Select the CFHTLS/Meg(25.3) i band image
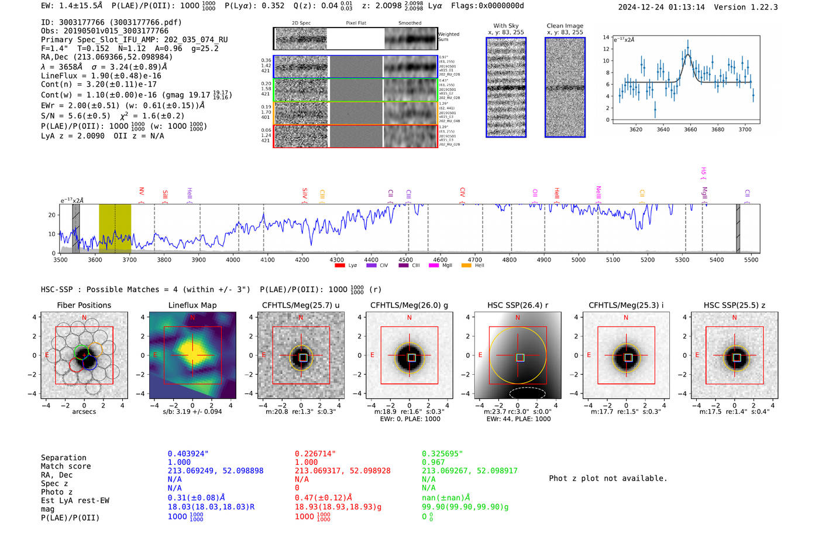This screenshot has width=819, height=558. [626, 355]
